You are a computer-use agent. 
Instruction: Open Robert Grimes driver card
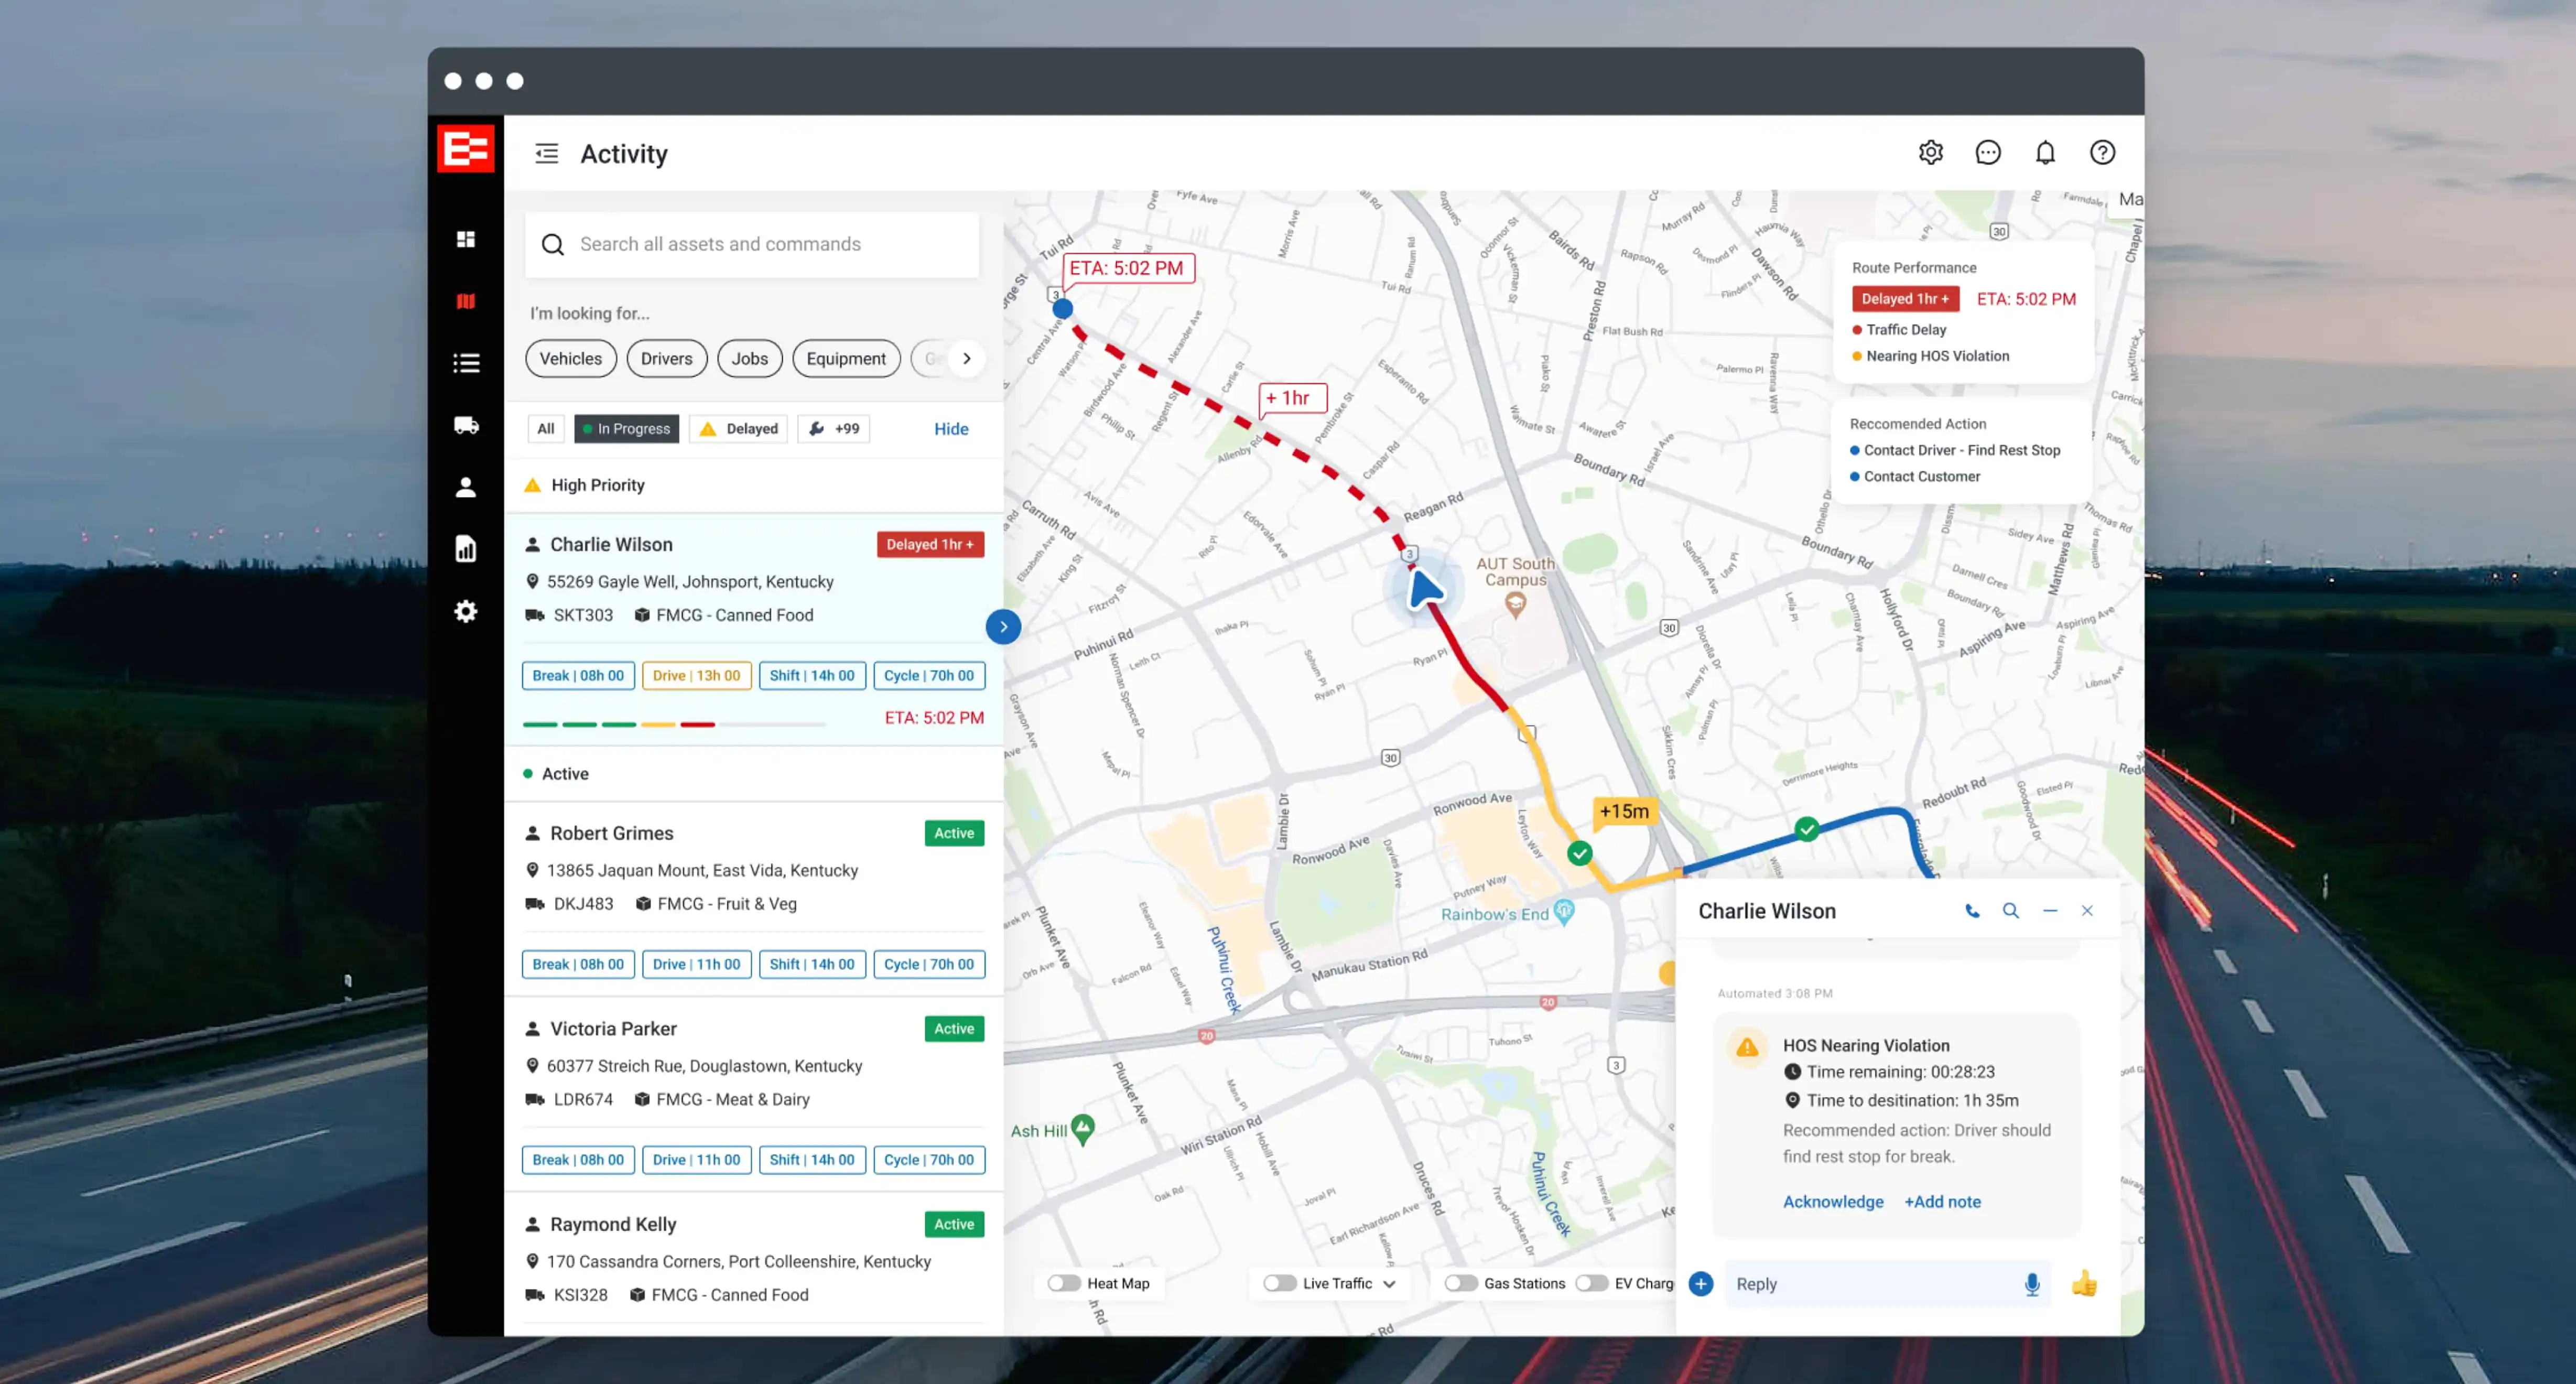(x=754, y=898)
